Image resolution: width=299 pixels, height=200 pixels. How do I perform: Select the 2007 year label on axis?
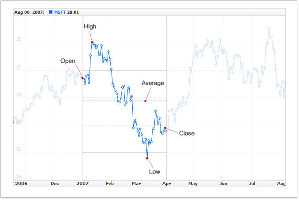pos(82,183)
